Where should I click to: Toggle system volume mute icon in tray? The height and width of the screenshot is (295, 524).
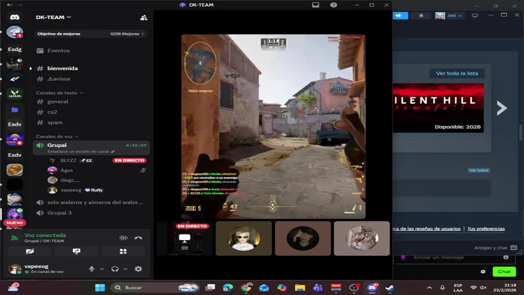click(483, 288)
